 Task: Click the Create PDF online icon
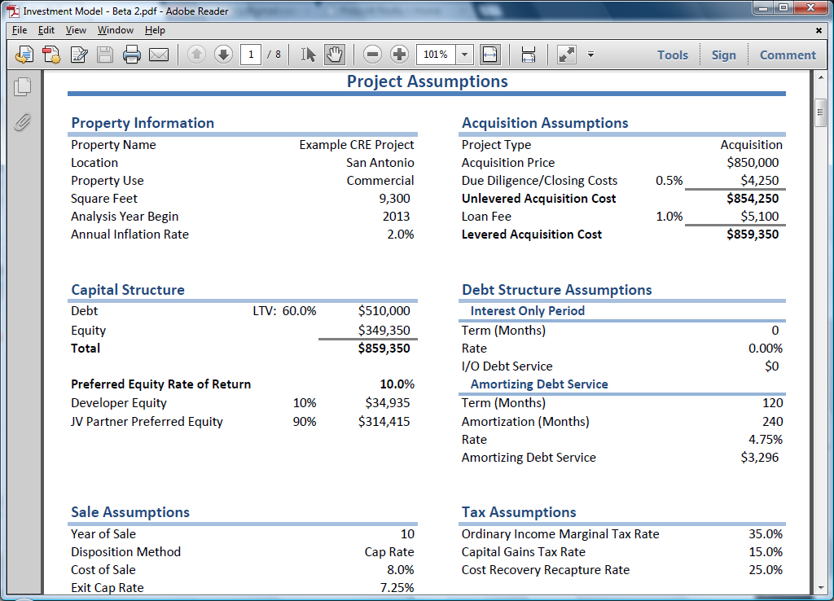[24, 55]
